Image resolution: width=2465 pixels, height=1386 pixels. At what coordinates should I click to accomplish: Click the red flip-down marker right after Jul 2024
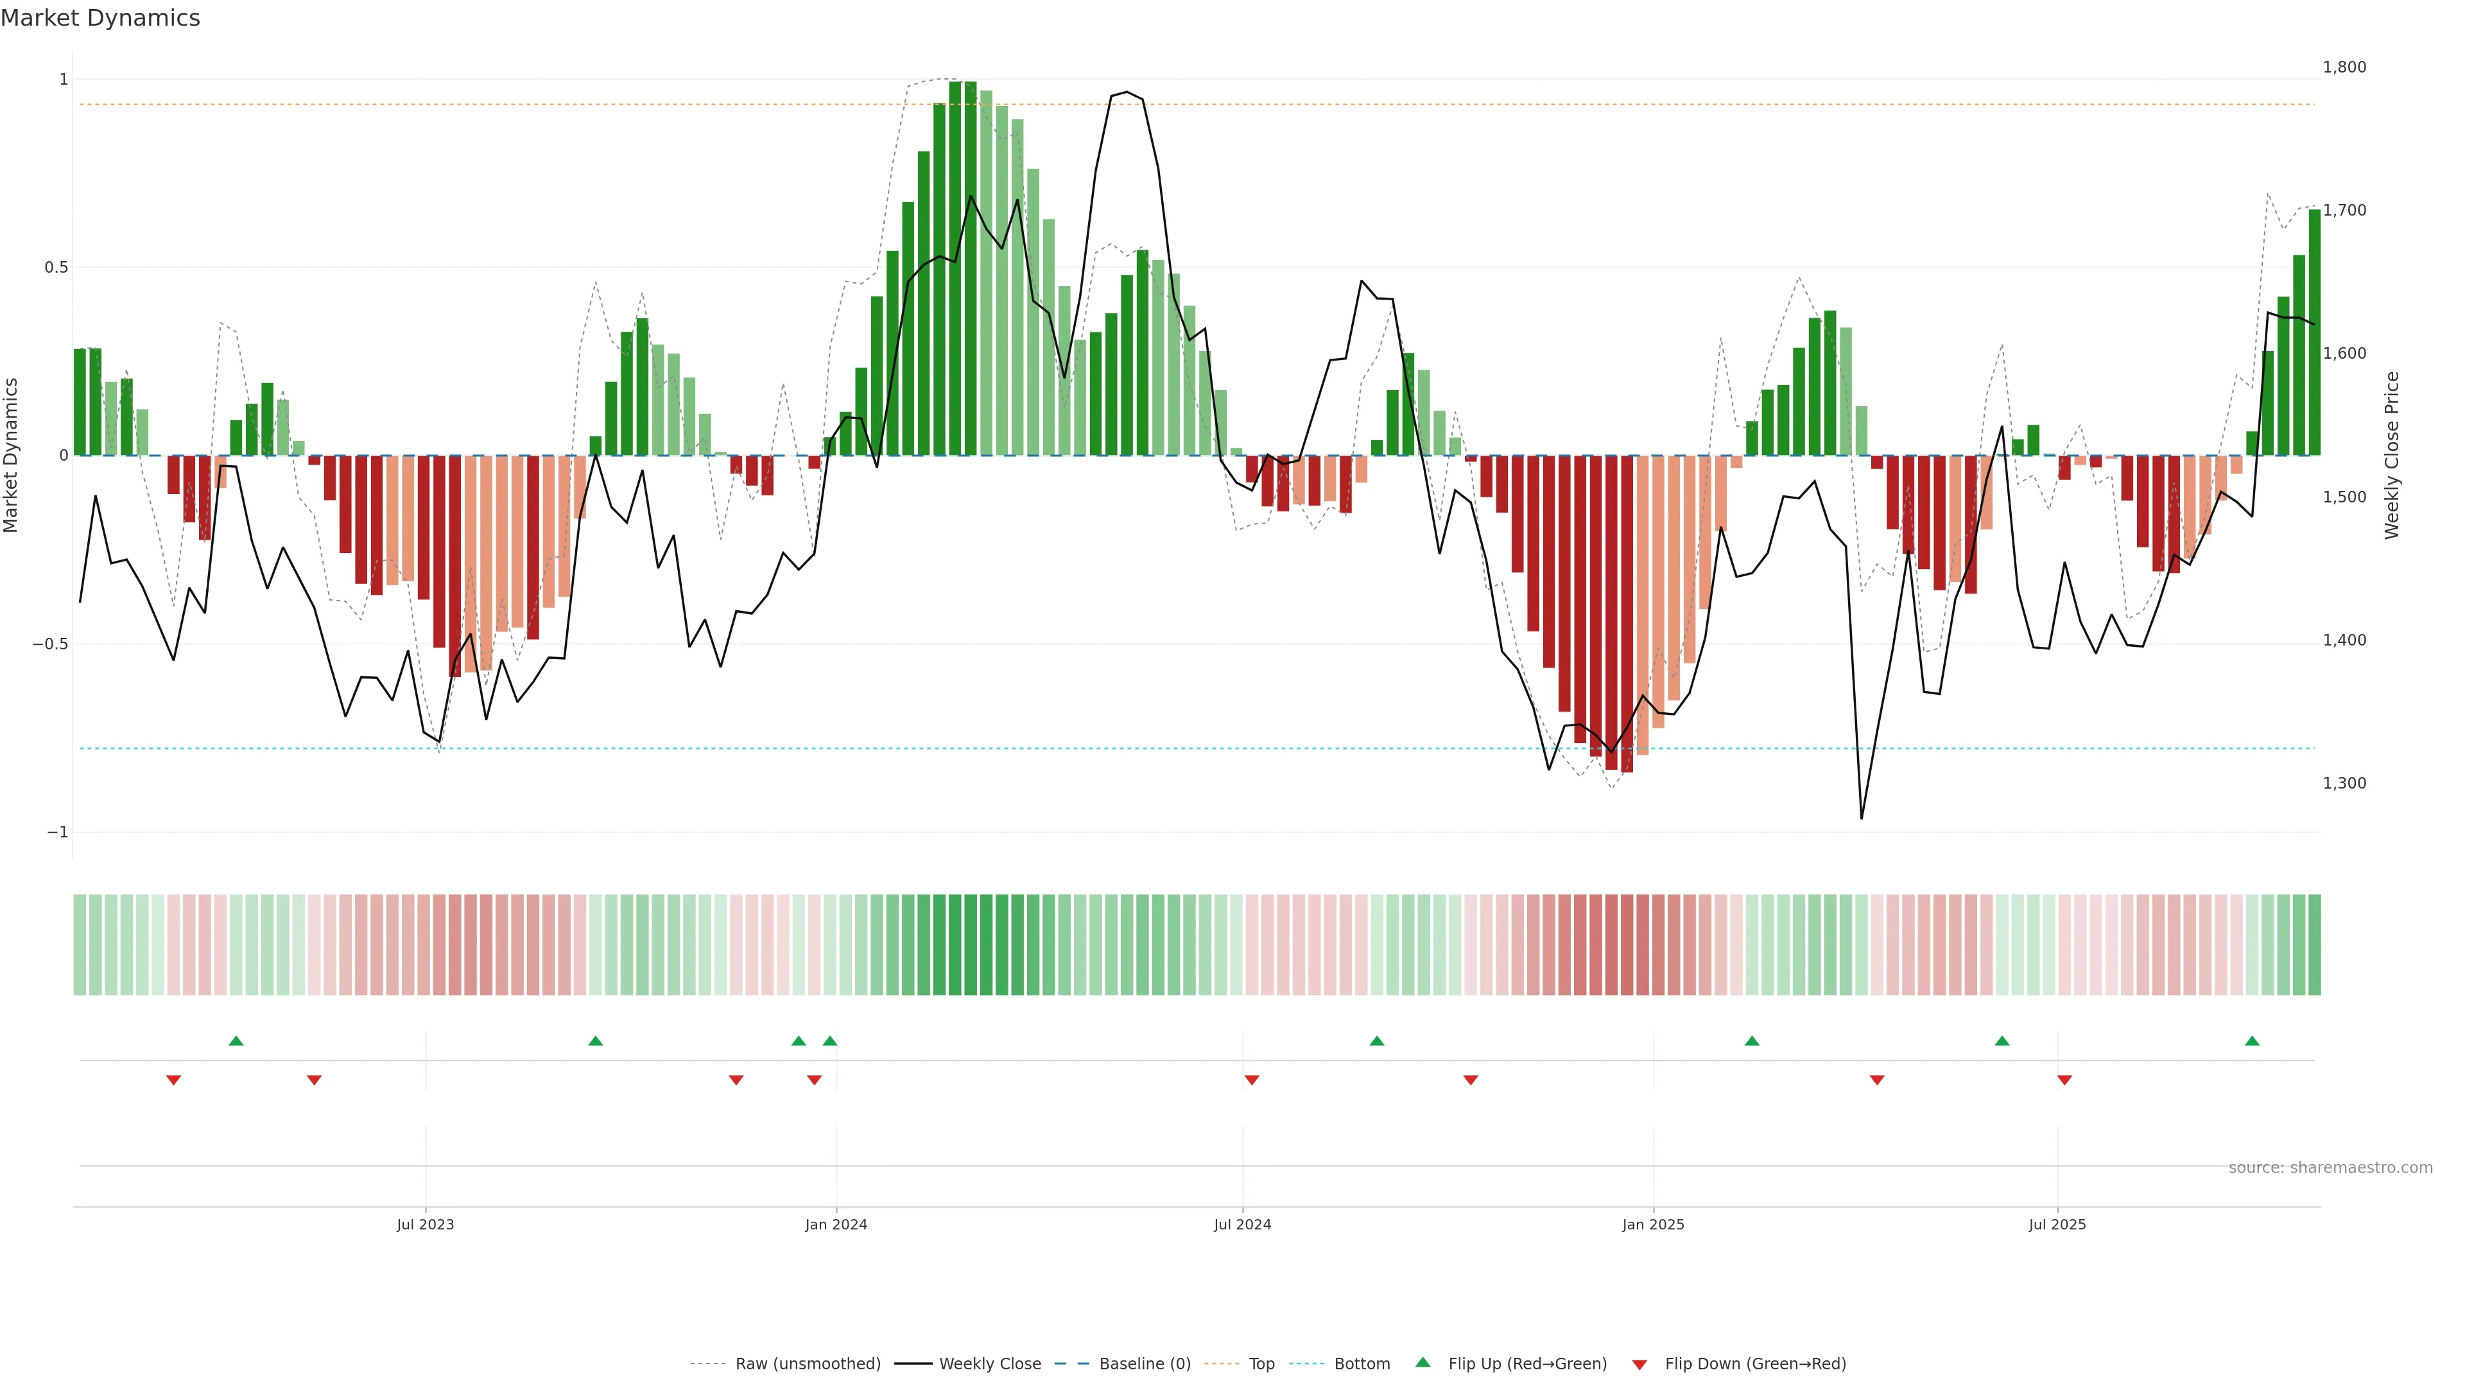[1252, 1080]
